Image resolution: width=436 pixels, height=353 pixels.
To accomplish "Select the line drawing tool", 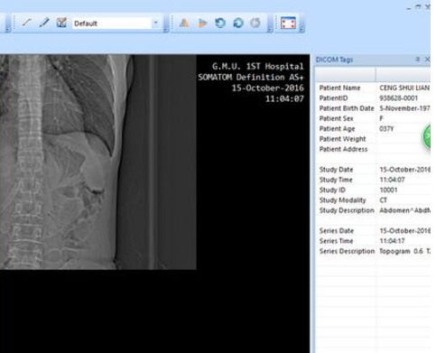I will click(27, 23).
